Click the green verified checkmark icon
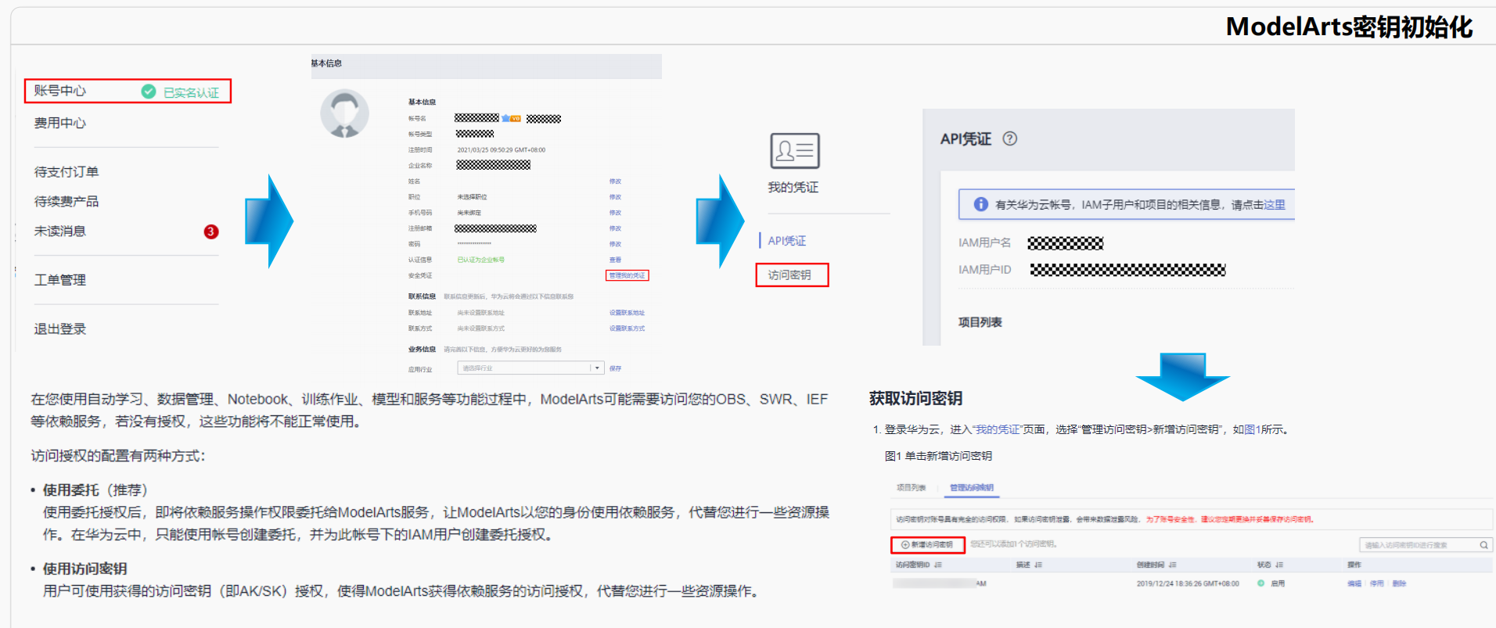Viewport: 1496px width, 628px height. pos(149,92)
